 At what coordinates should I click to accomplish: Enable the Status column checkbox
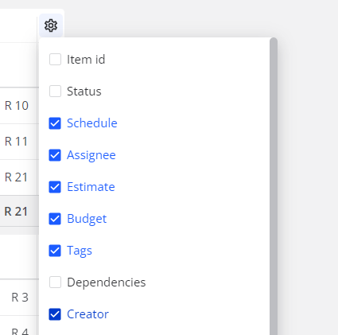(55, 91)
